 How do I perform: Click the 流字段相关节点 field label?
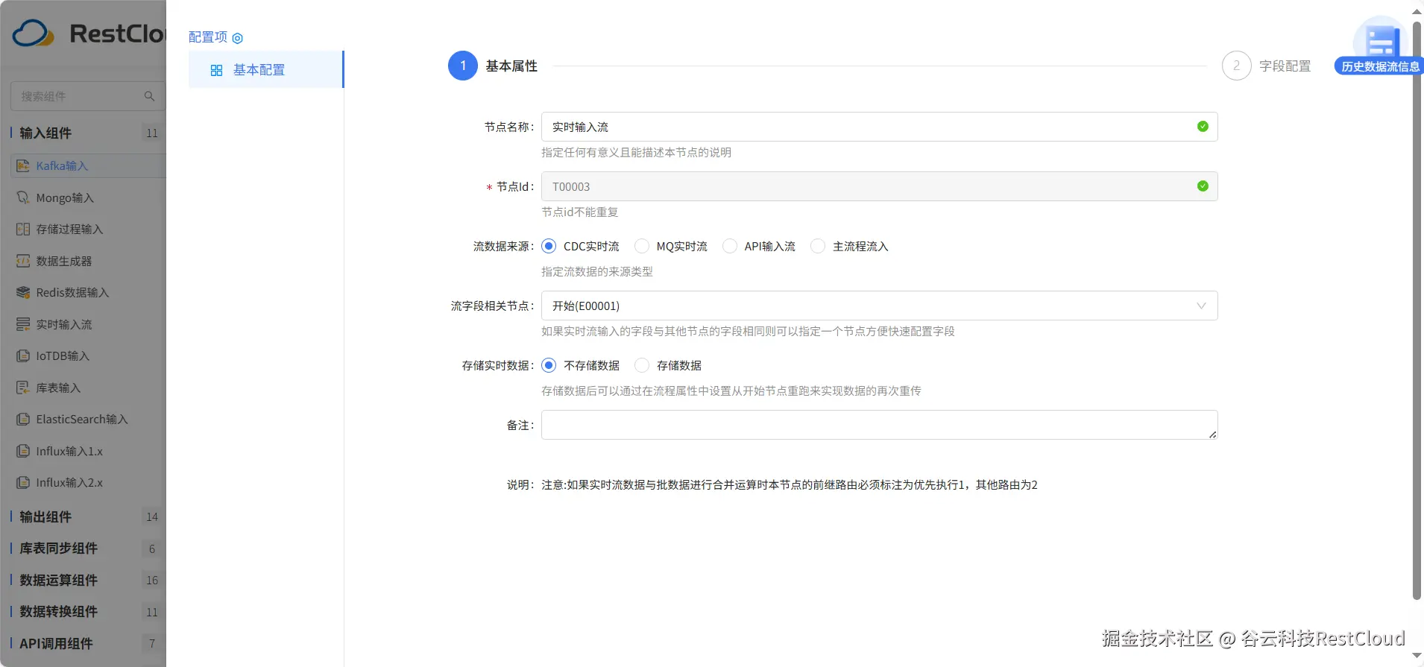pos(492,306)
